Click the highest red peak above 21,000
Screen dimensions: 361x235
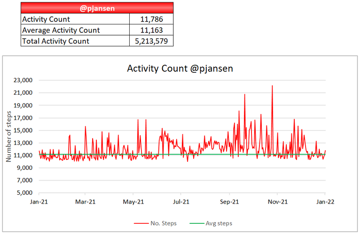272,86
